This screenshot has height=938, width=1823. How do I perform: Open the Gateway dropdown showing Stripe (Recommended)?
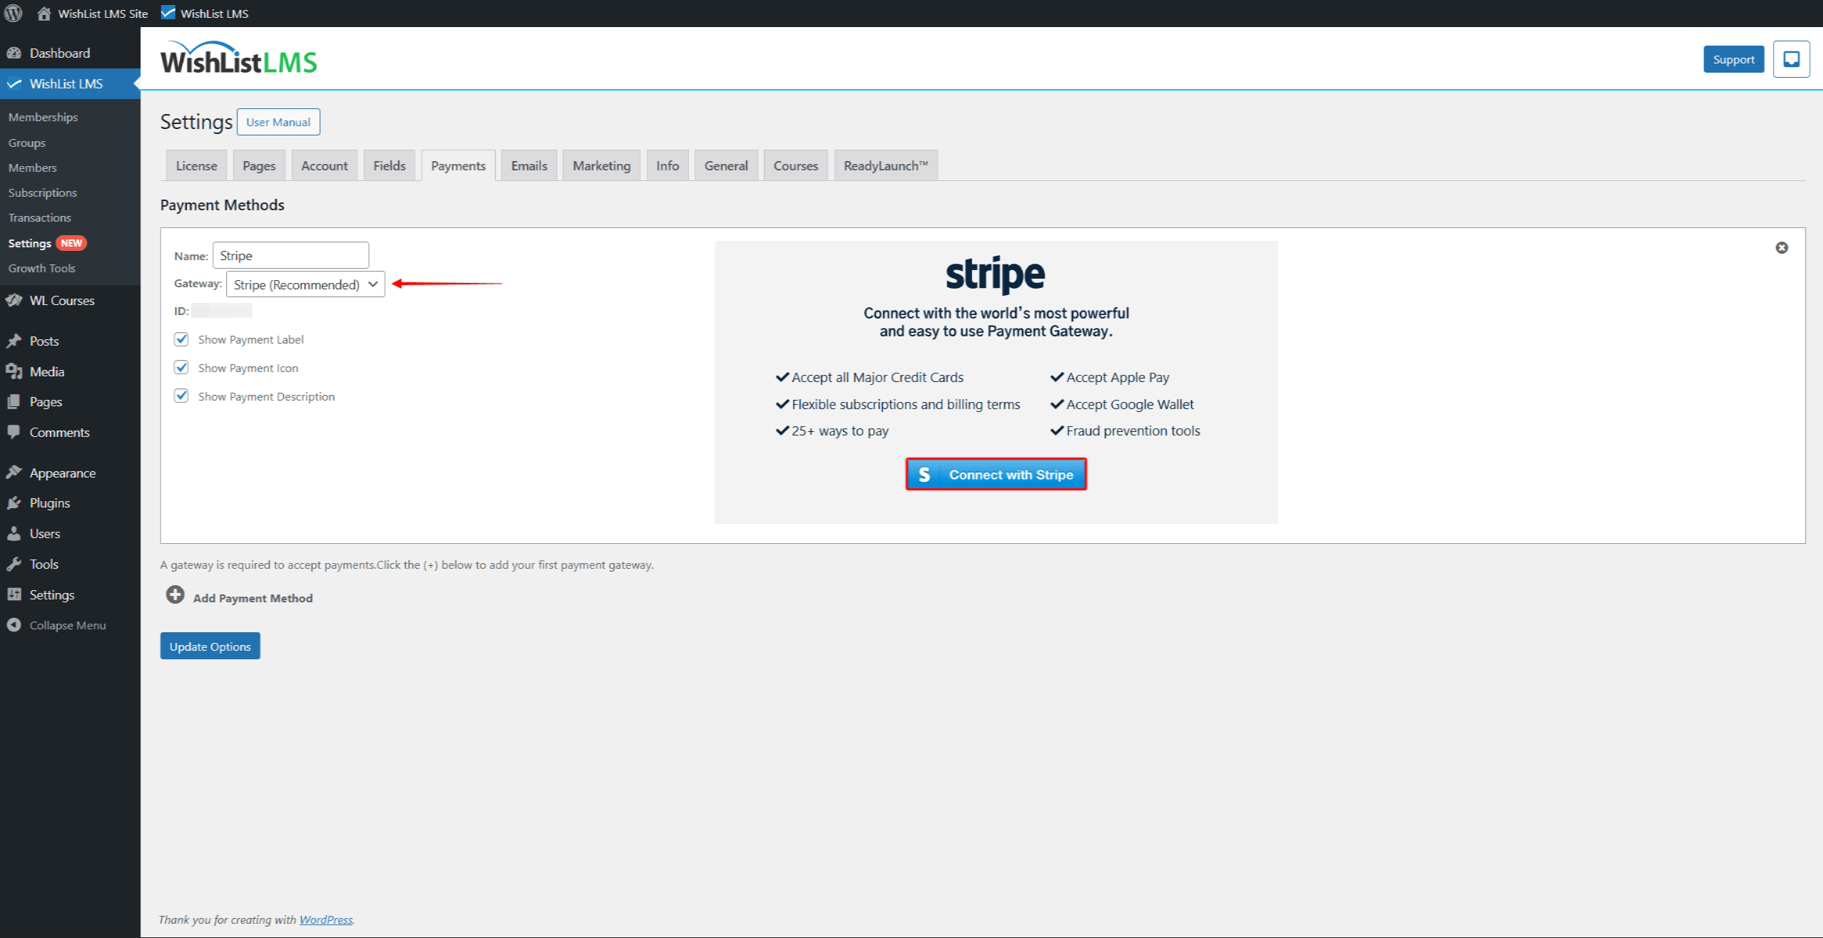pyautogui.click(x=305, y=284)
